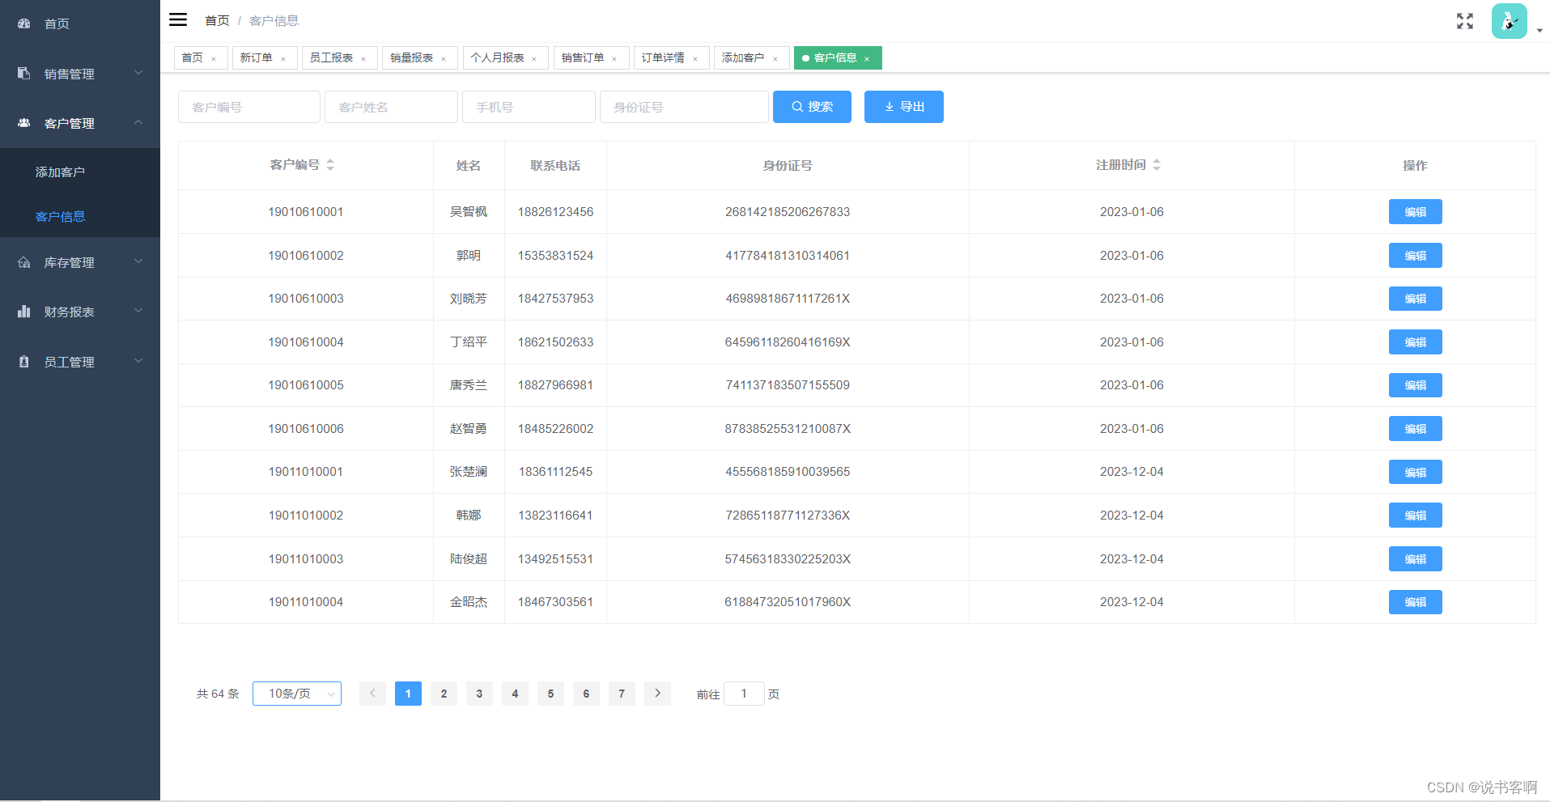The image size is (1550, 802).
Task: Expand the 财务报表 menu chevron
Action: coord(138,311)
